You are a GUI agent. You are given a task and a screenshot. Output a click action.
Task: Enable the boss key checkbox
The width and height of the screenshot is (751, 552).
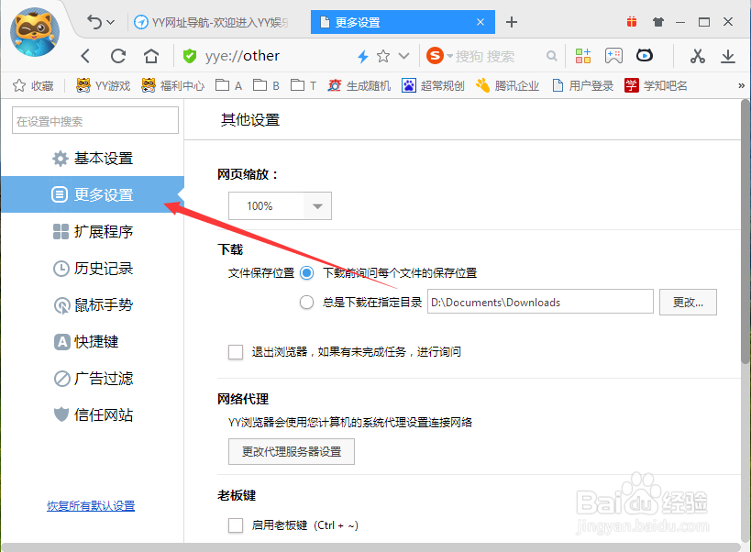pos(235,525)
